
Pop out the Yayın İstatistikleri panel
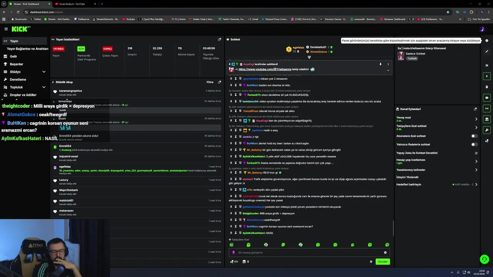[x=220, y=39]
